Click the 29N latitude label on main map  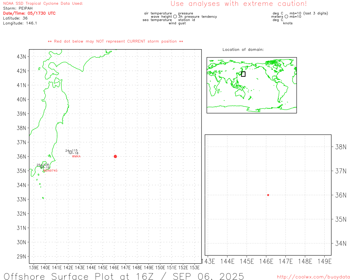21,256
